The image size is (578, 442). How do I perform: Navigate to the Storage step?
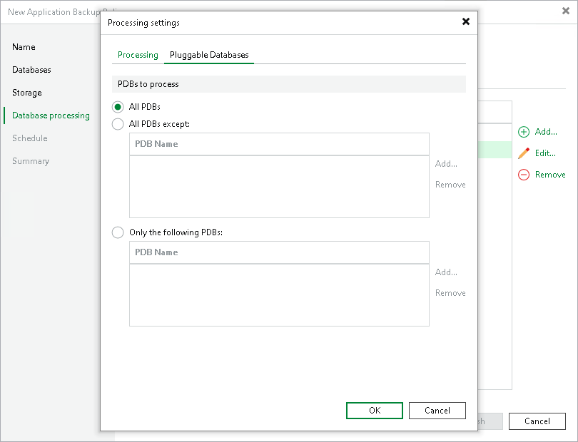pos(26,93)
